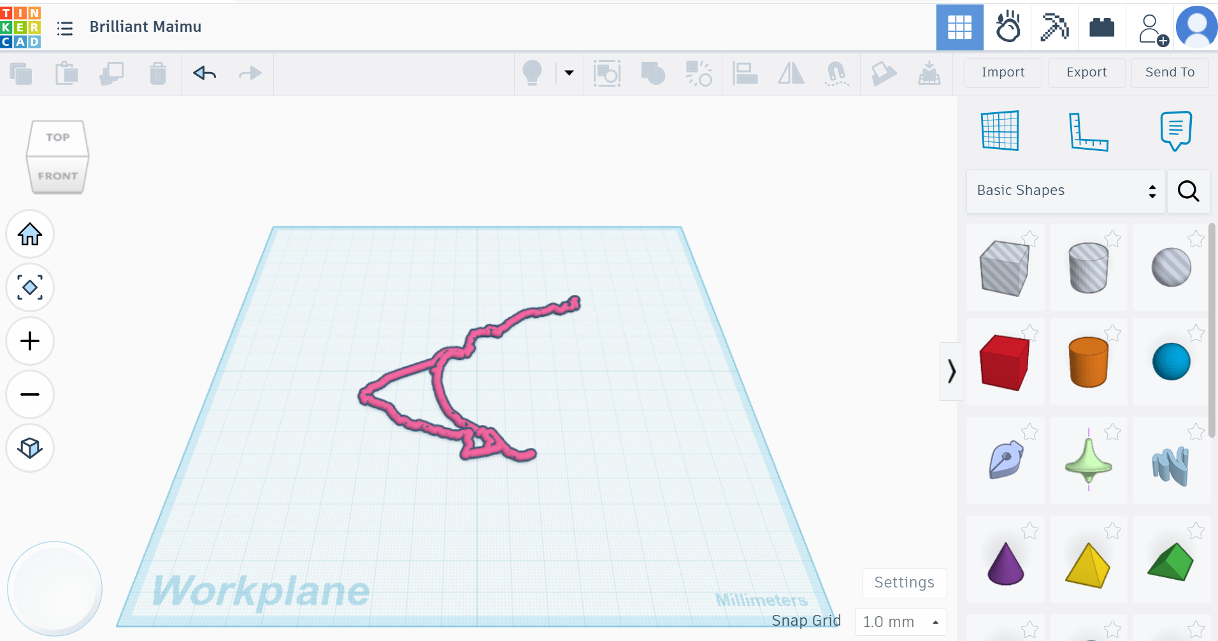Viewport: 1218px width, 641px height.
Task: Zoom in with plus button
Action: tap(30, 342)
